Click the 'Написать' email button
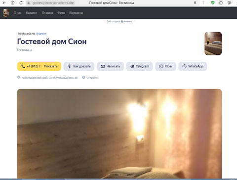The height and width of the screenshot is (180, 237). 110,66
